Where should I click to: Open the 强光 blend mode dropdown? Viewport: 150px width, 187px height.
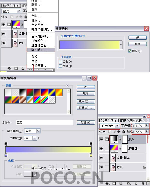(x=19, y=11)
